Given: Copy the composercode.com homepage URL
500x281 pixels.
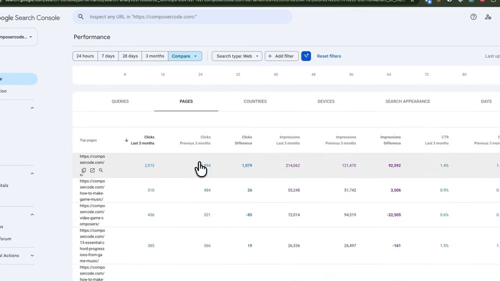Looking at the screenshot, I should [x=83, y=170].
